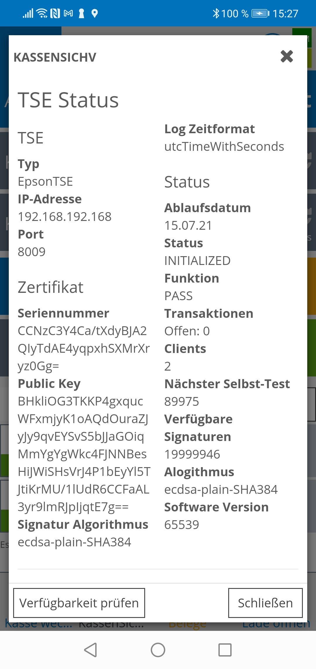Tap the Verfügbarkeit prüfen button

pos(79,603)
